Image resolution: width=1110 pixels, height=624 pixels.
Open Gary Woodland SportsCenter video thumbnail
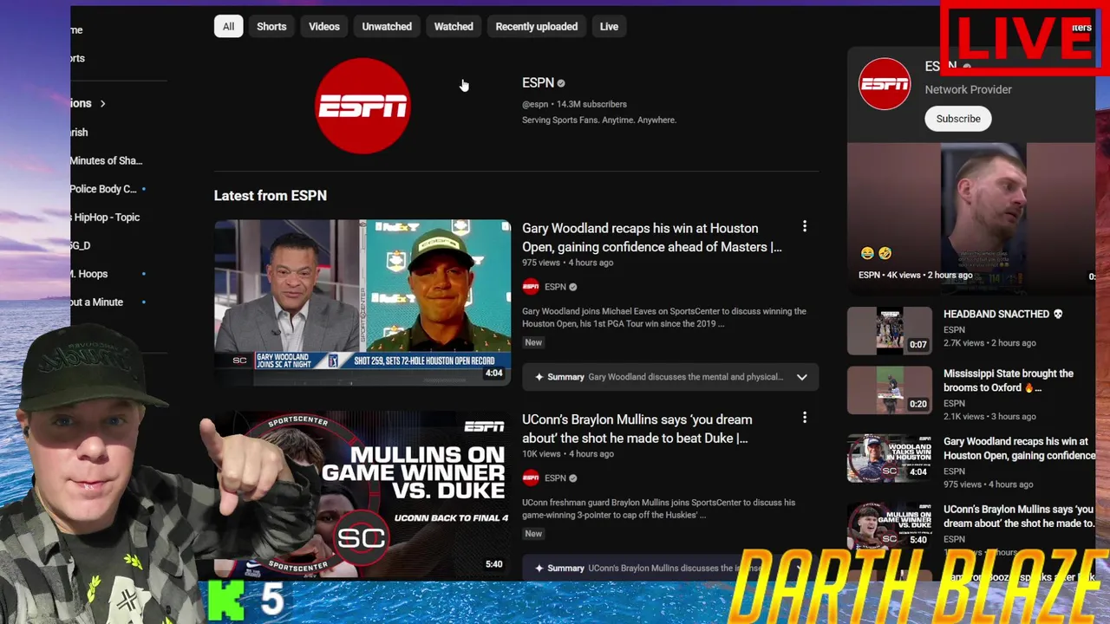click(362, 302)
